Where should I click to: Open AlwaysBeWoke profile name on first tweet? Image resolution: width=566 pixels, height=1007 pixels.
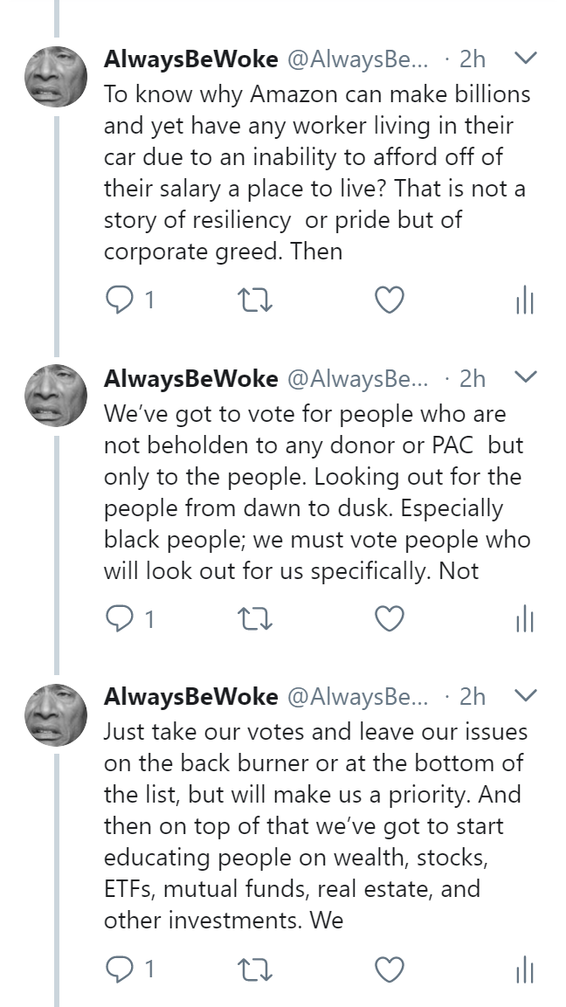(x=190, y=59)
